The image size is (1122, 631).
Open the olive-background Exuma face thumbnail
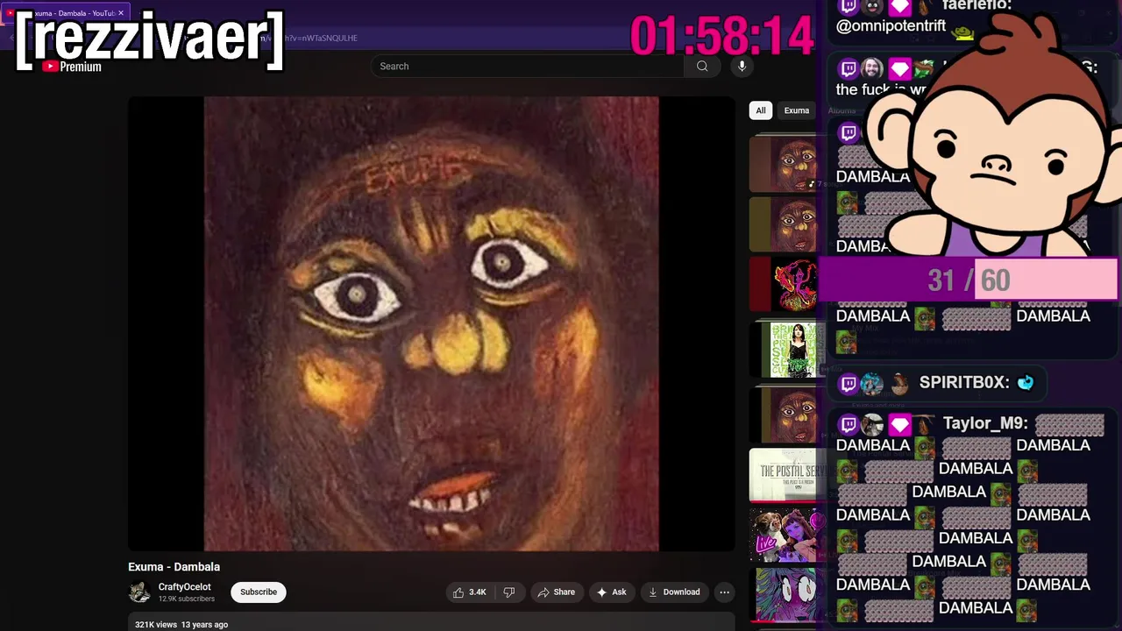click(788, 223)
